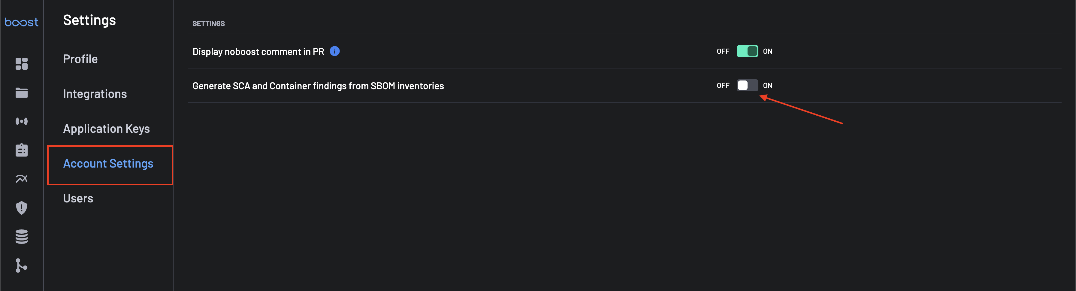
Task: Click the Generate SCA and Container findings label
Action: point(318,86)
